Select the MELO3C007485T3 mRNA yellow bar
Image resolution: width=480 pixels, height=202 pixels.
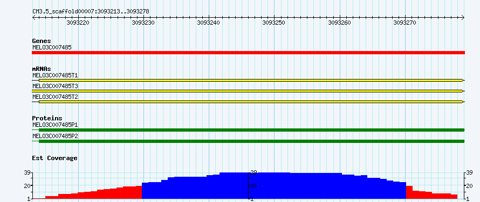click(248, 91)
